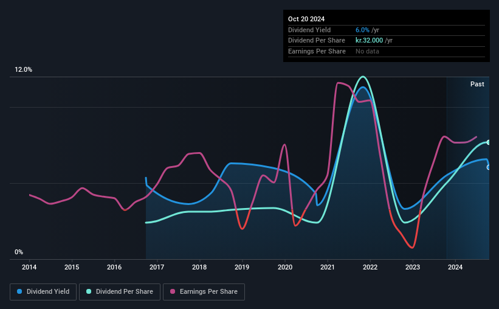Select the teal endpoint marker of Dividend Per Share line
The image size is (499, 309).
(x=489, y=142)
